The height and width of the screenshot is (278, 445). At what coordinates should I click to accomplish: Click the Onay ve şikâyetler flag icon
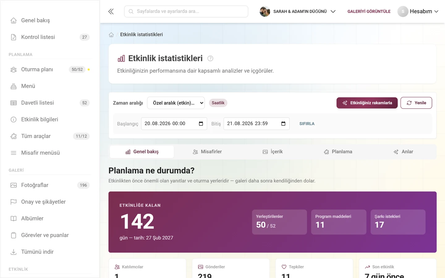point(14,202)
